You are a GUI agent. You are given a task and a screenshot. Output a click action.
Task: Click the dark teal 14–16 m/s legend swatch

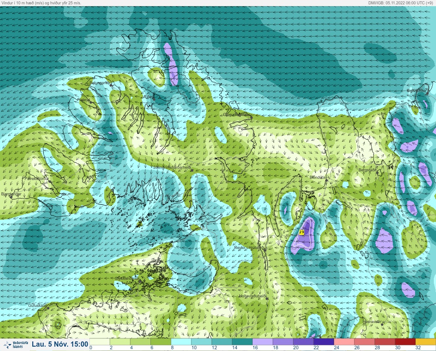pos(242,341)
